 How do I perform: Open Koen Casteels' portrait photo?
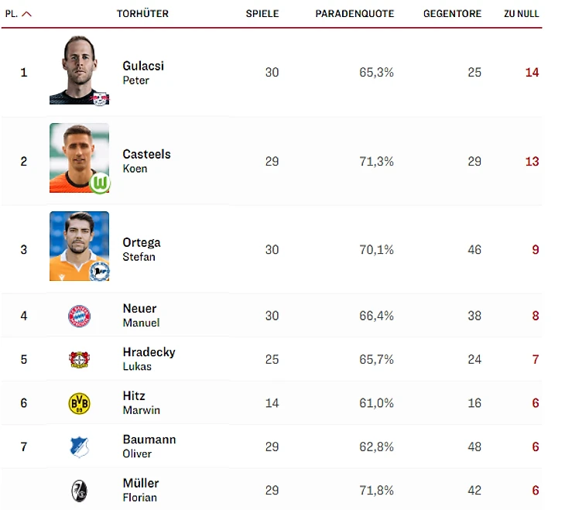click(79, 158)
